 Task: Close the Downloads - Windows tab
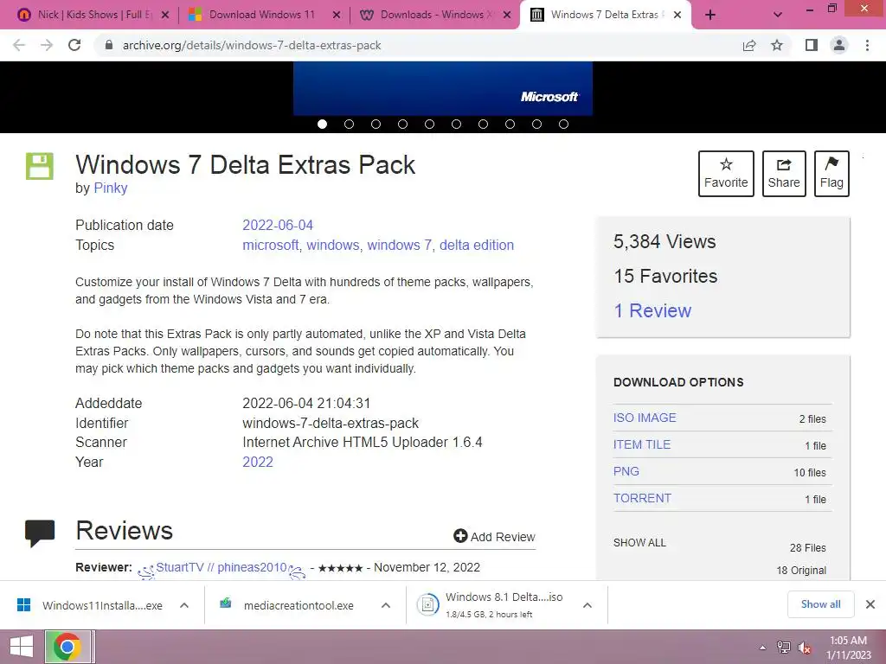tap(507, 15)
